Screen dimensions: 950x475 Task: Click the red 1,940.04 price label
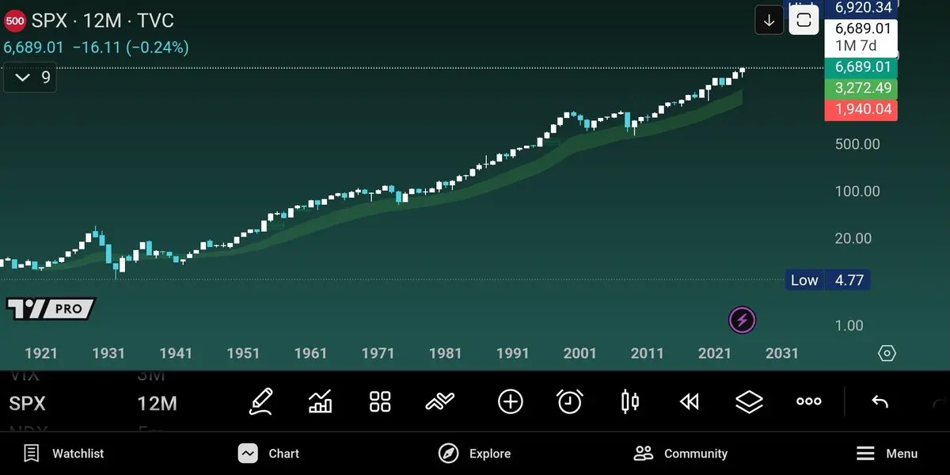click(861, 109)
